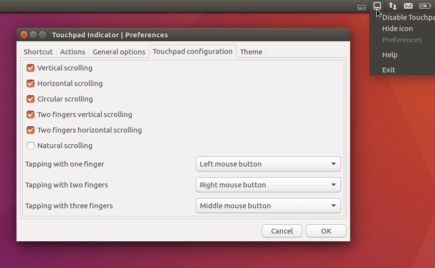The image size is (435, 268).
Task: Open the mail envelope indicator
Action: [408, 6]
